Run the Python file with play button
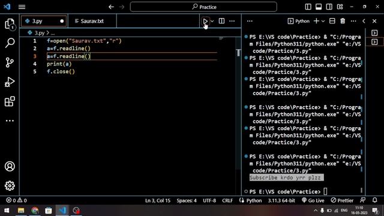Viewport: 384px width, 216px height. (205, 21)
